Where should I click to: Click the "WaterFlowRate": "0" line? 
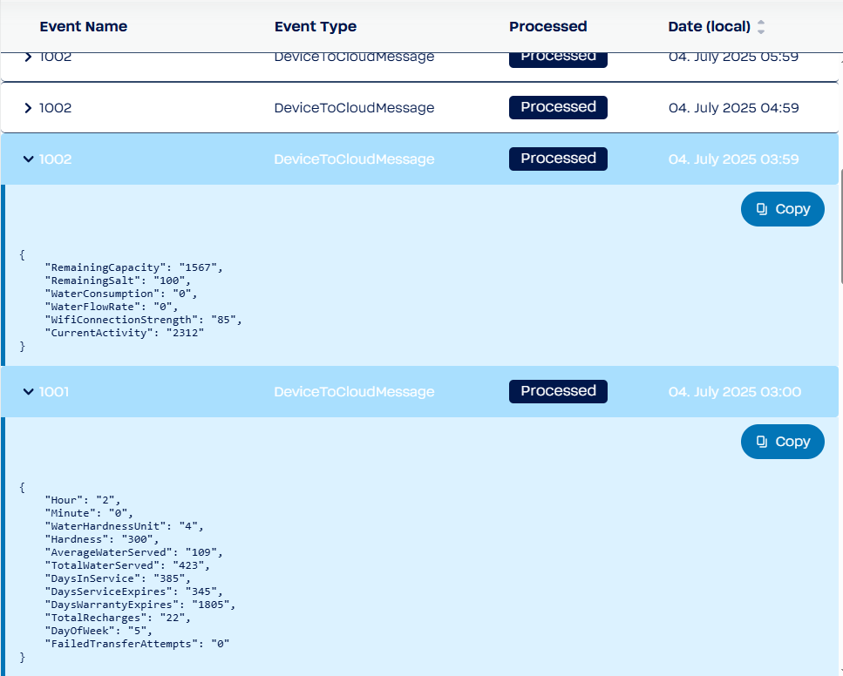tap(112, 307)
